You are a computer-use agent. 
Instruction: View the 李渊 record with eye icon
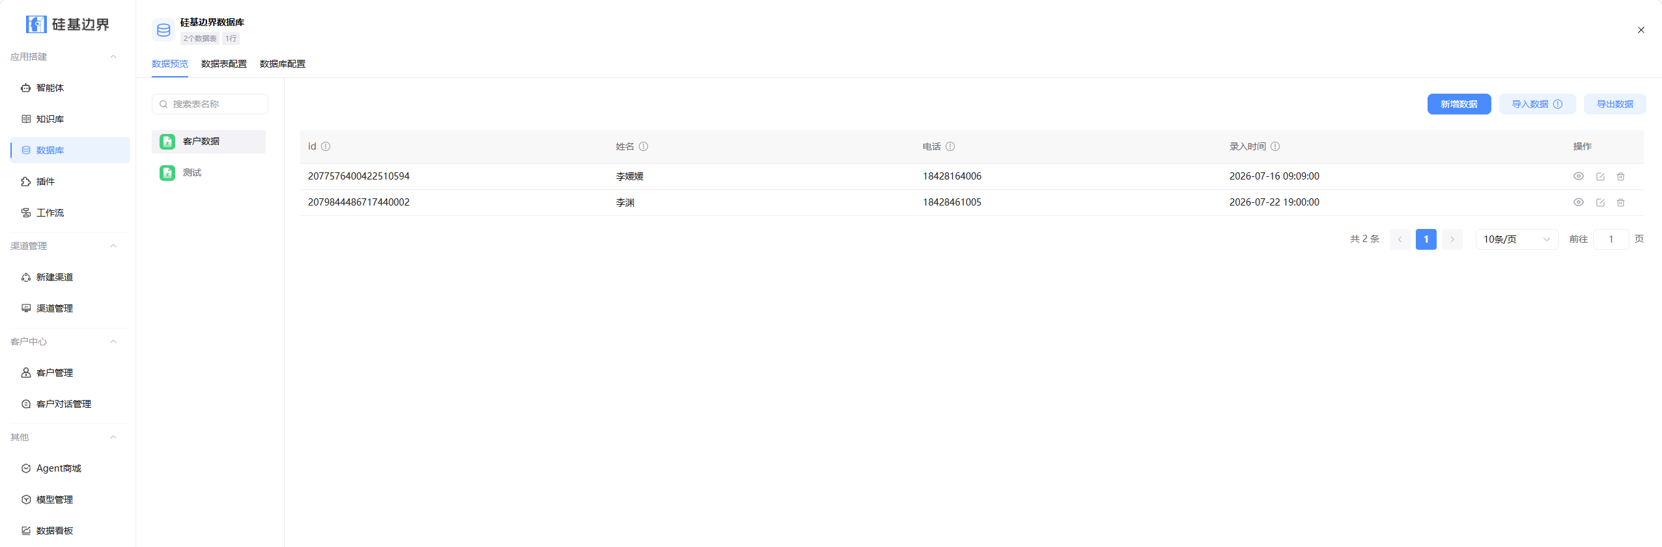pos(1579,202)
